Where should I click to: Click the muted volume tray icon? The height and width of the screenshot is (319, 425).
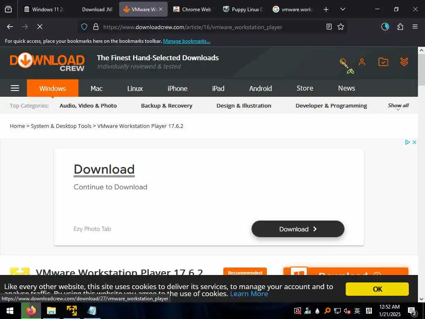[347, 311]
